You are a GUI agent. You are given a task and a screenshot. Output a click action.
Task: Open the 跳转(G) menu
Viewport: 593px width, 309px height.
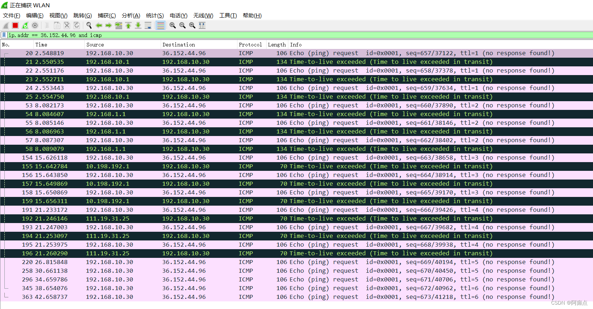(83, 16)
